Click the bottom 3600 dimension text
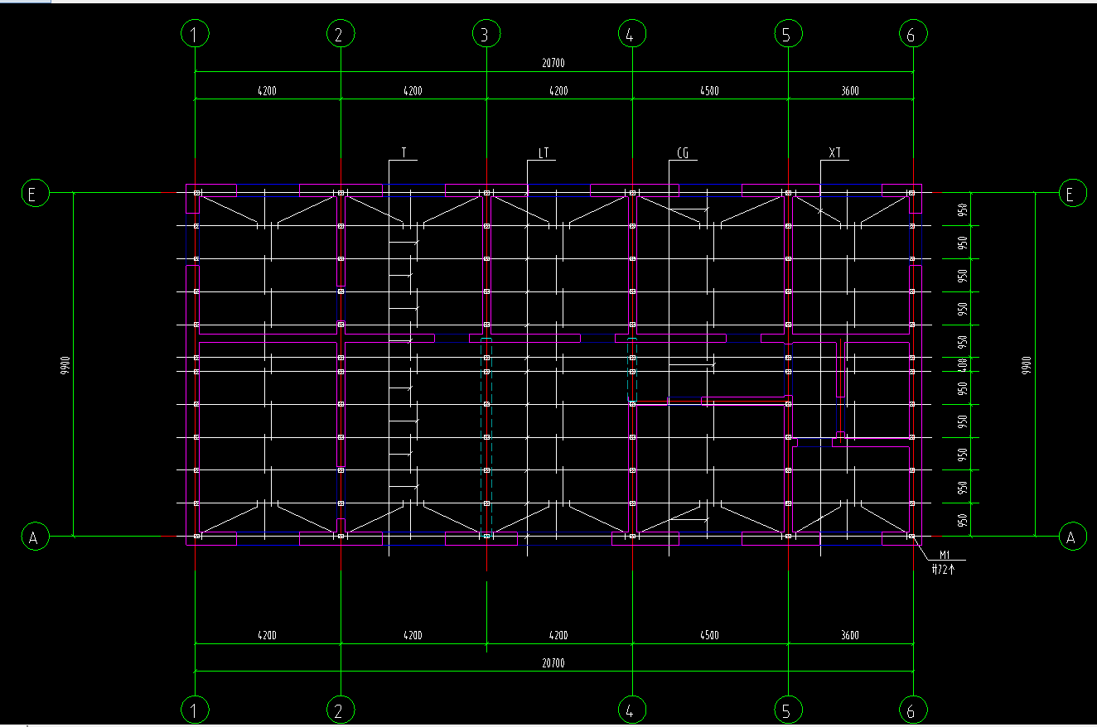Screen dimensions: 1097x727 coord(849,636)
